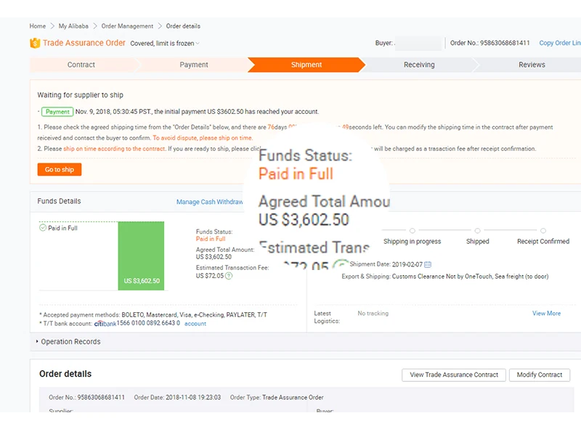The width and height of the screenshot is (581, 429).
Task: Click the Order Type: Trade Assurance Order text
Action: click(x=277, y=397)
